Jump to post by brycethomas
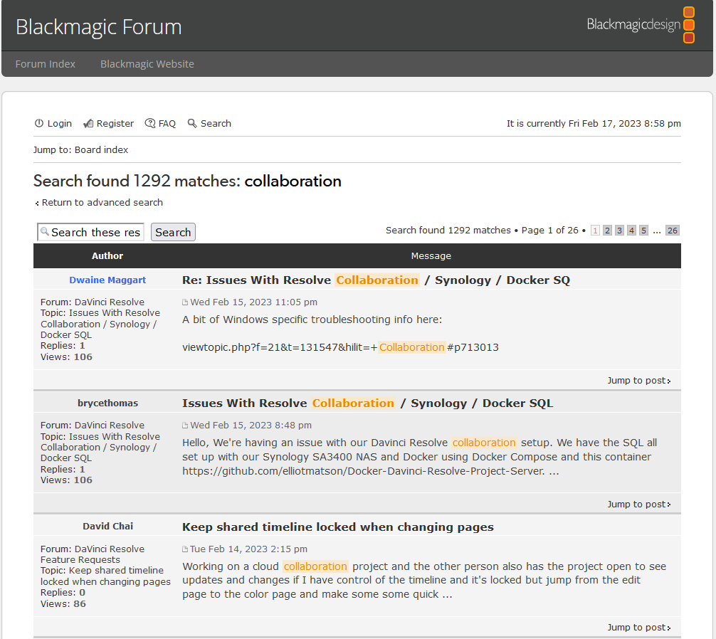Viewport: 716px width, 639px height. (x=638, y=505)
